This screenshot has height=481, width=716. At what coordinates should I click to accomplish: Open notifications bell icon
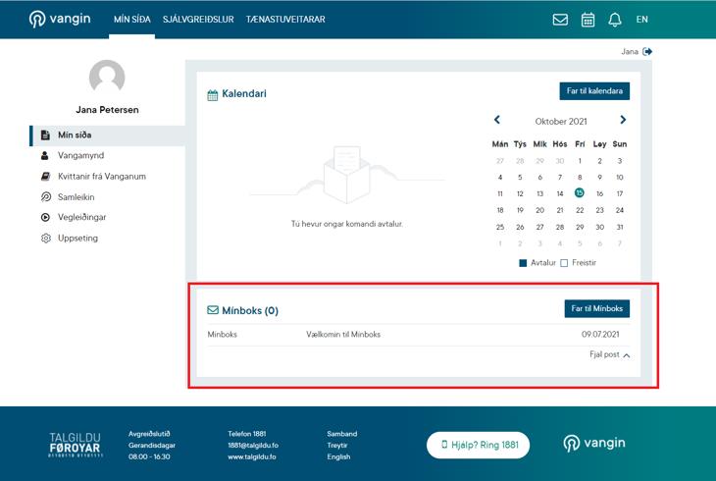tap(615, 20)
